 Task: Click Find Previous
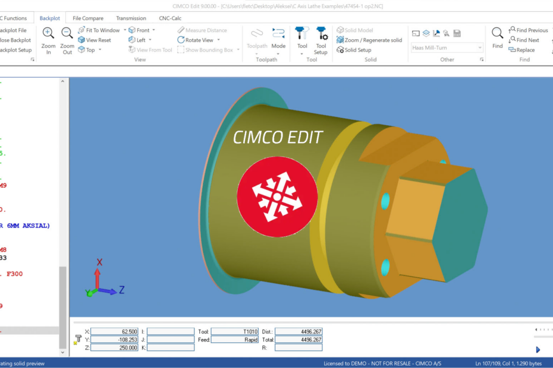(x=528, y=30)
